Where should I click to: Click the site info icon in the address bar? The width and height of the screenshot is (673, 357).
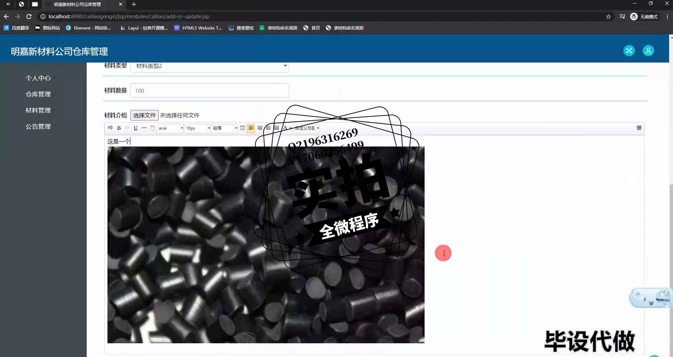pos(43,16)
